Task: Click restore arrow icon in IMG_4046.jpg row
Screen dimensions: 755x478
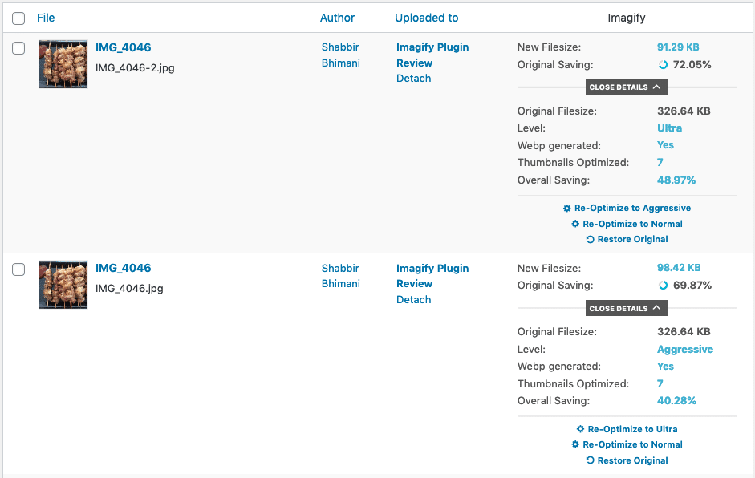Action: click(x=590, y=460)
